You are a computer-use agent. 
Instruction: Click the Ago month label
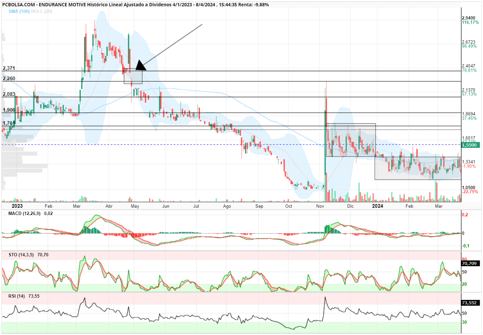pyautogui.click(x=227, y=206)
